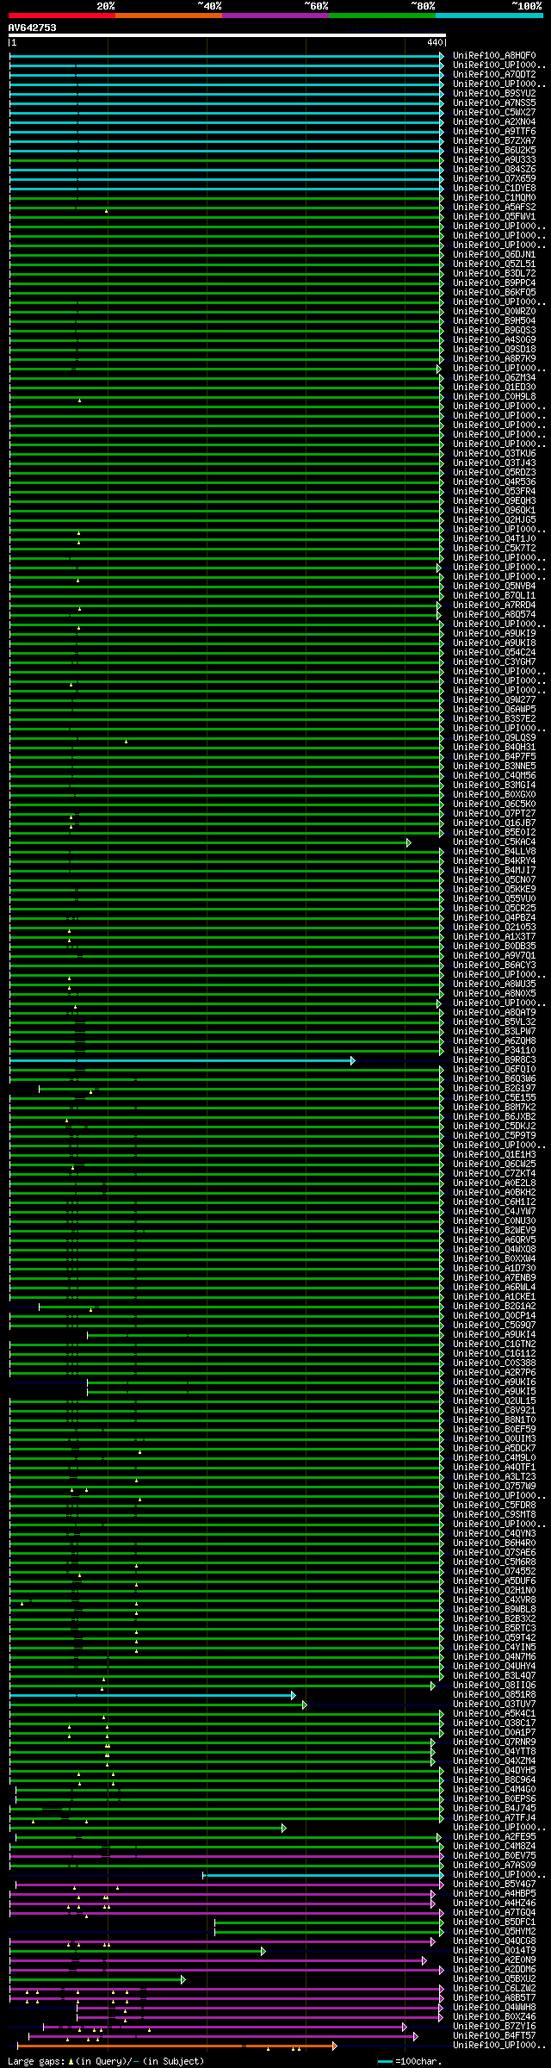551x2068 pixels.
Task: Select the label UniRef100_B2G197
Action: [x=494, y=1088]
